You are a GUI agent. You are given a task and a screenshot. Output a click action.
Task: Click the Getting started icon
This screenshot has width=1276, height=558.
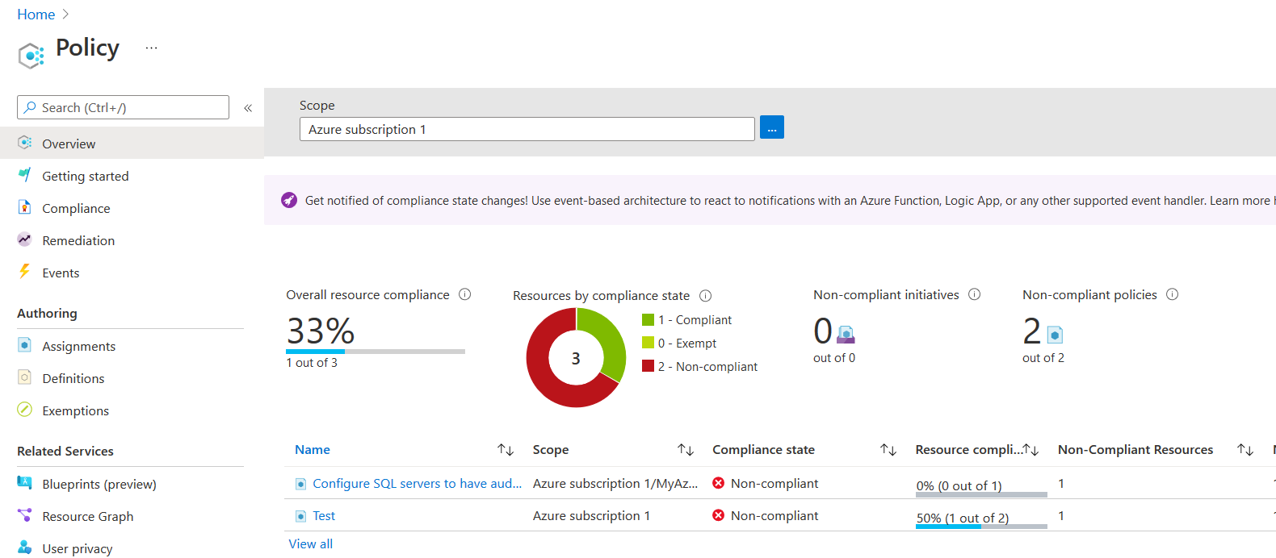(25, 175)
